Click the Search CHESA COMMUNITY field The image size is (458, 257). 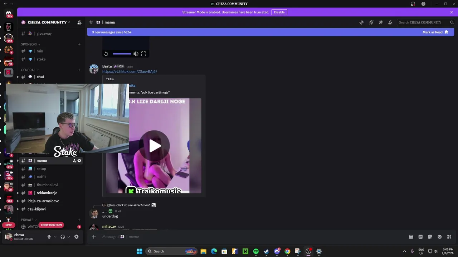pos(426,22)
